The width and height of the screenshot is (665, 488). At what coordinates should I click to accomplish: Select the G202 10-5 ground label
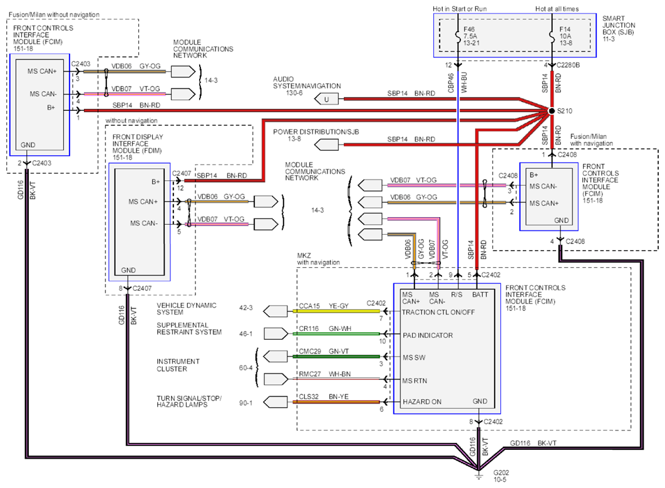pos(501,476)
